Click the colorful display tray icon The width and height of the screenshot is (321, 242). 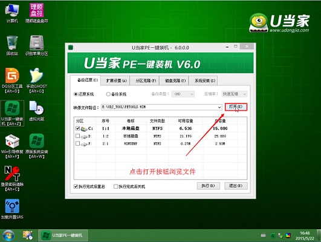[288, 235]
